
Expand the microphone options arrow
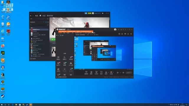pos(108,72)
